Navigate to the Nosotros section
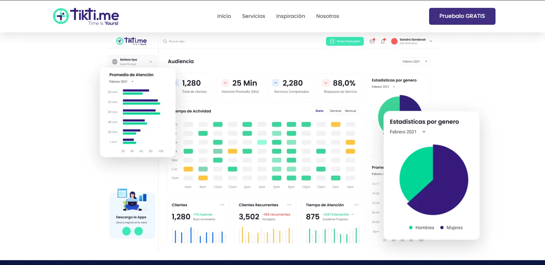The width and height of the screenshot is (545, 265). click(328, 16)
